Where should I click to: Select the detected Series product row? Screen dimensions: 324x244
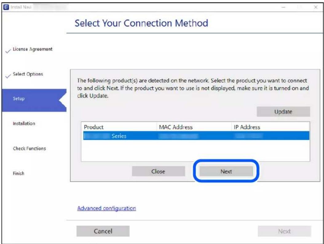pos(196,136)
